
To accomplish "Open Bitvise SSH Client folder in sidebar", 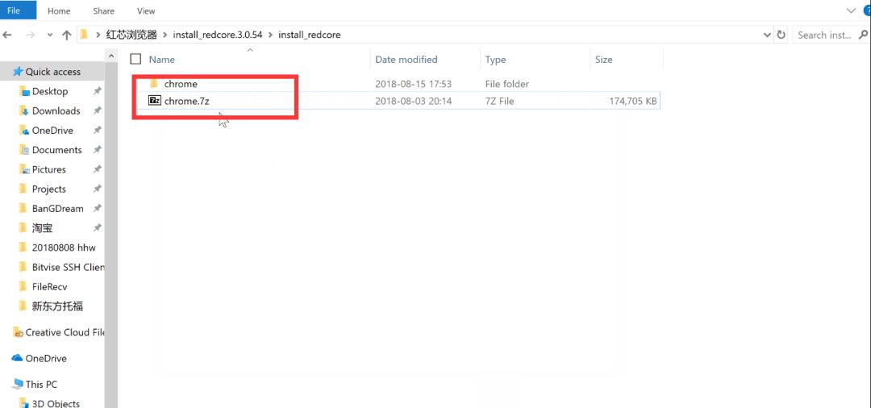I will (x=68, y=267).
